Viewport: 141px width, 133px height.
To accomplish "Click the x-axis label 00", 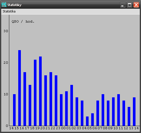I will 63,128.
